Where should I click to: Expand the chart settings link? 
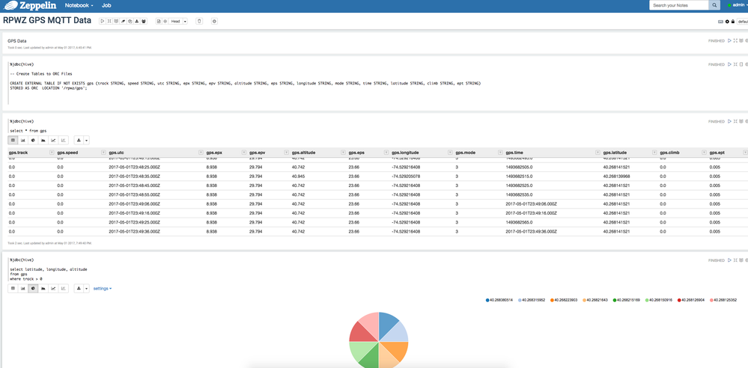(x=103, y=288)
